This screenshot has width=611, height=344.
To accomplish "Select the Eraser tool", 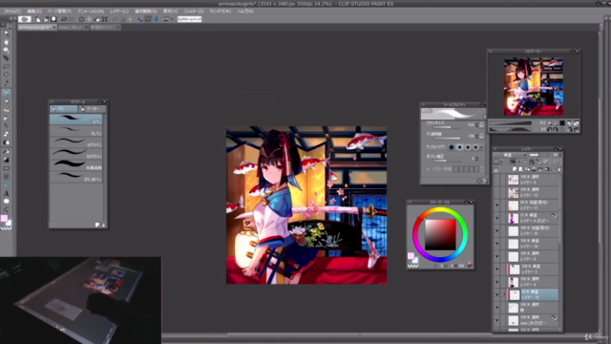I will coord(7,134).
